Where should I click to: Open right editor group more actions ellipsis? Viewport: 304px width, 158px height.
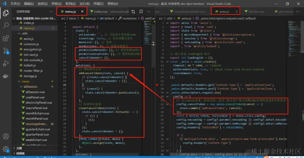[x=298, y=11]
